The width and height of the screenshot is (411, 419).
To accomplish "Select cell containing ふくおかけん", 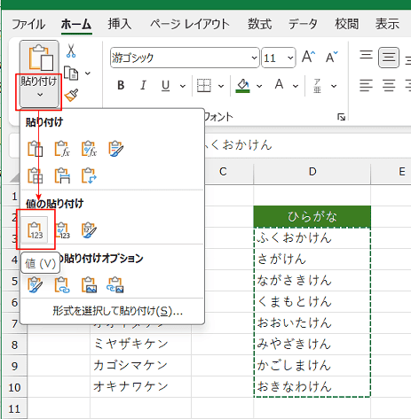I will point(312,237).
